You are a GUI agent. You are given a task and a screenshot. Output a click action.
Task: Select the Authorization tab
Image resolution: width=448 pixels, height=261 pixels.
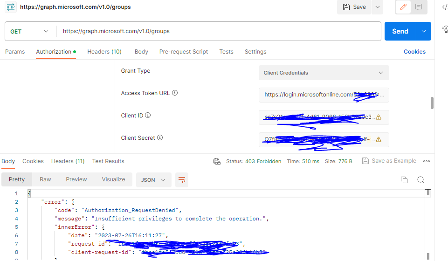56,52
